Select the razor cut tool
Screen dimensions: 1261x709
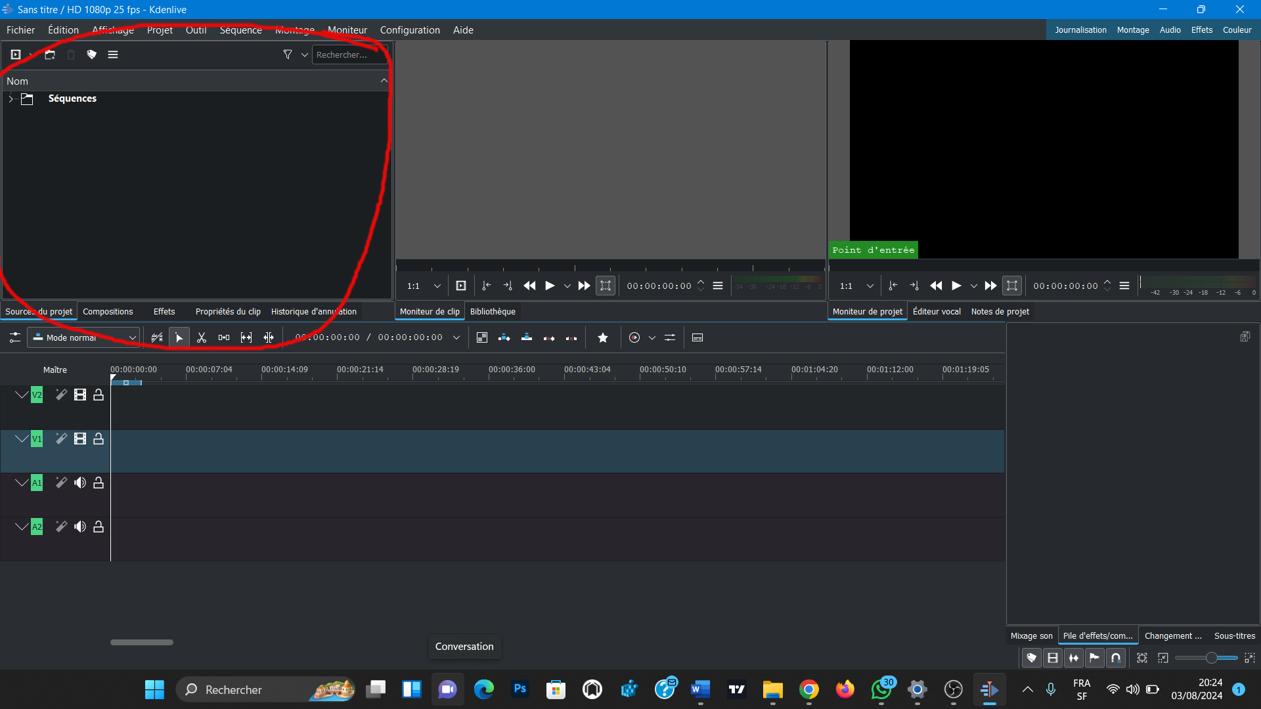coord(202,337)
